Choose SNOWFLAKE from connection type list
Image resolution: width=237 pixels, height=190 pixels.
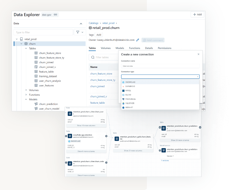pyautogui.click(x=130, y=82)
